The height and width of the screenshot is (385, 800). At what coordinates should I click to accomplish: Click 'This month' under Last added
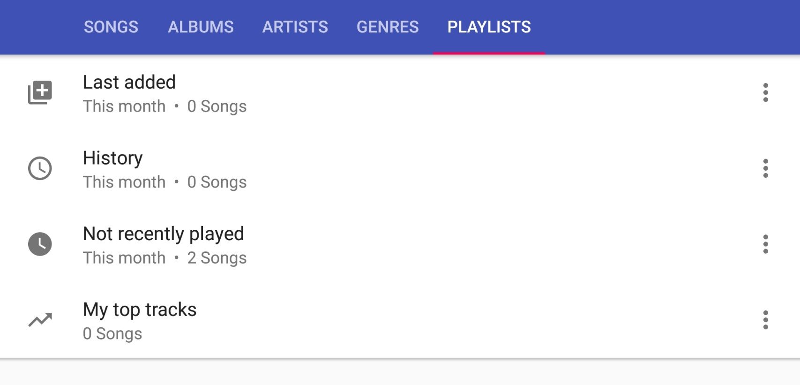[x=124, y=106]
